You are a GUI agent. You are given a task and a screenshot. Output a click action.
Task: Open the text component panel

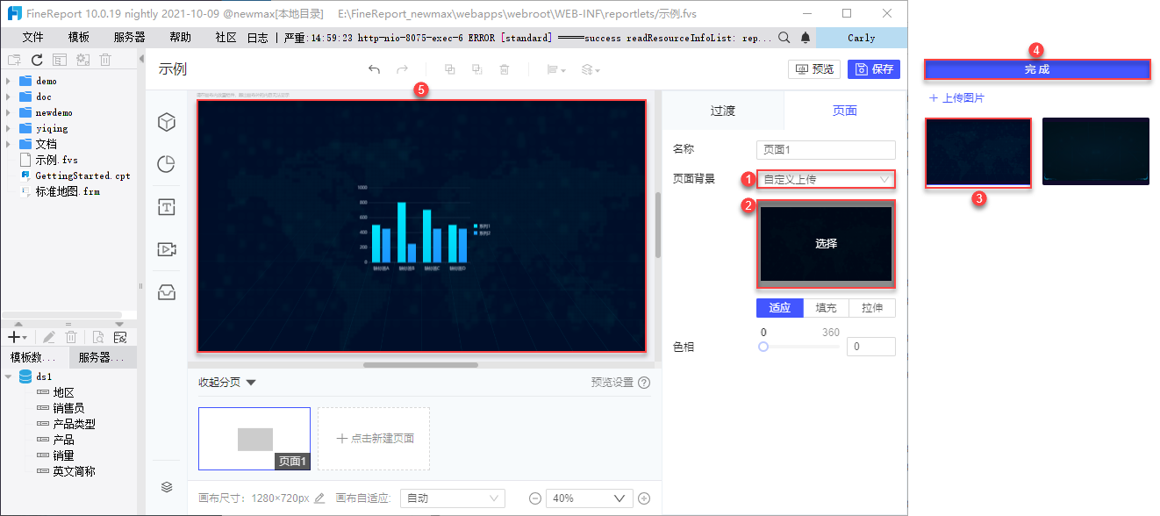tap(167, 207)
